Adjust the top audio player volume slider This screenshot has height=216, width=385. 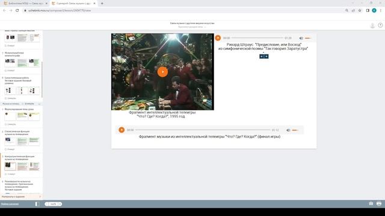click(x=308, y=38)
